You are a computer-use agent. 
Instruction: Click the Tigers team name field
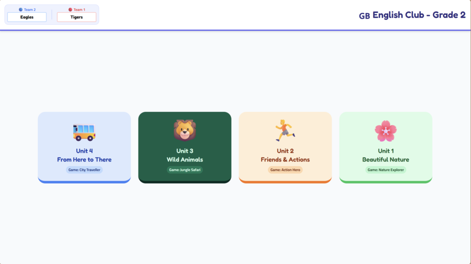76,17
